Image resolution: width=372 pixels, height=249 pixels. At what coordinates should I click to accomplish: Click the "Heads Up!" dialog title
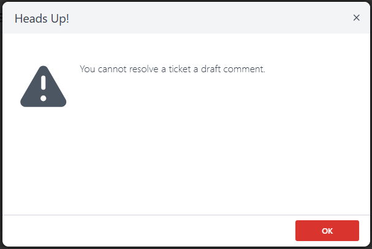coord(42,18)
